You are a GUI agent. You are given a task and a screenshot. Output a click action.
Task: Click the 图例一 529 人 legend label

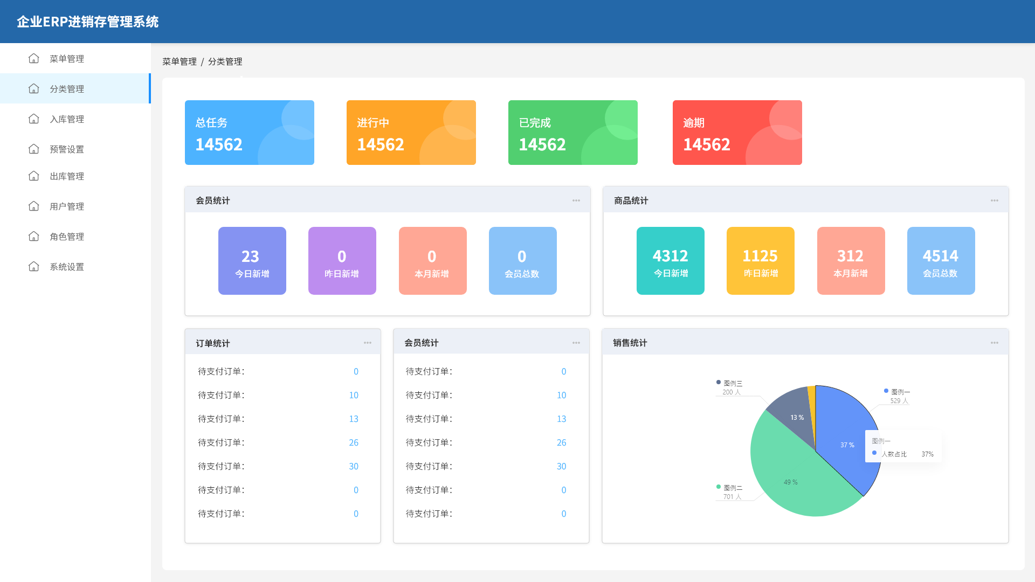coord(897,396)
